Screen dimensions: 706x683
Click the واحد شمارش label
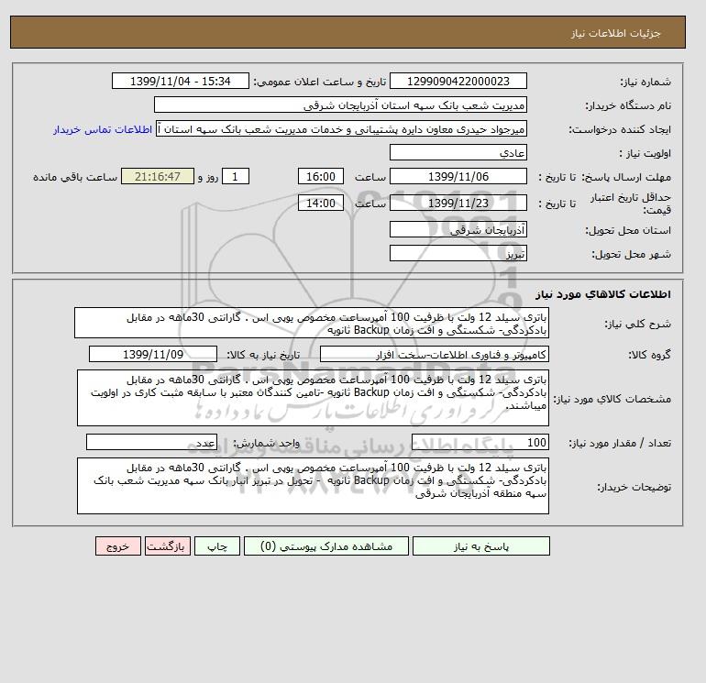point(266,443)
